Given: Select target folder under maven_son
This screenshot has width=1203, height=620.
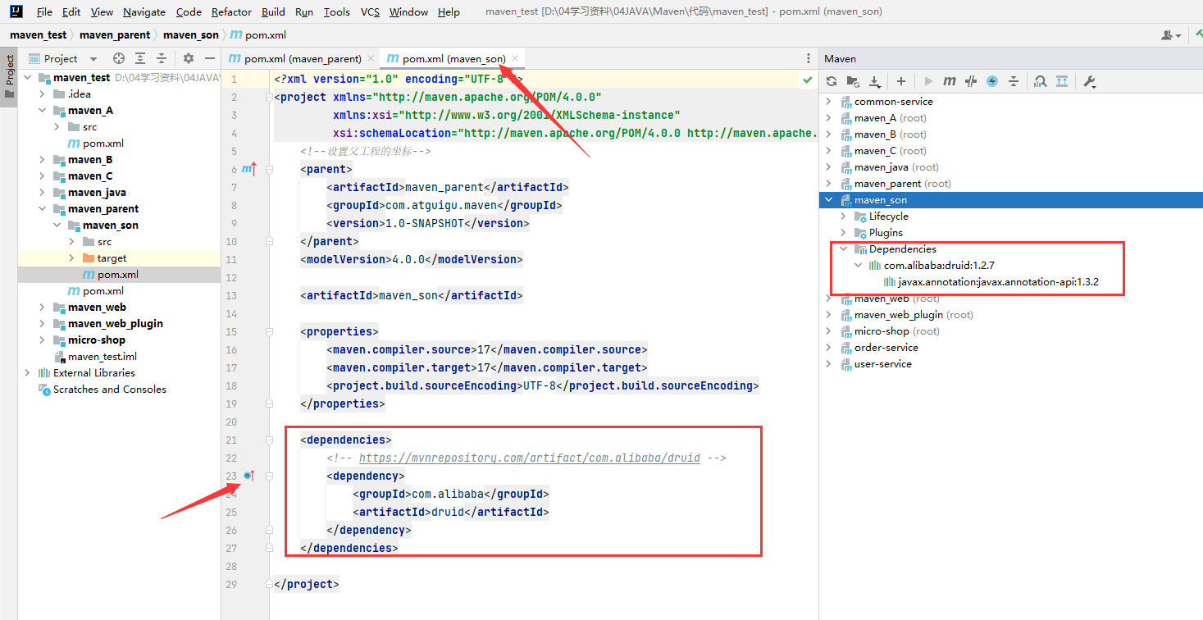Looking at the screenshot, I should 112,258.
